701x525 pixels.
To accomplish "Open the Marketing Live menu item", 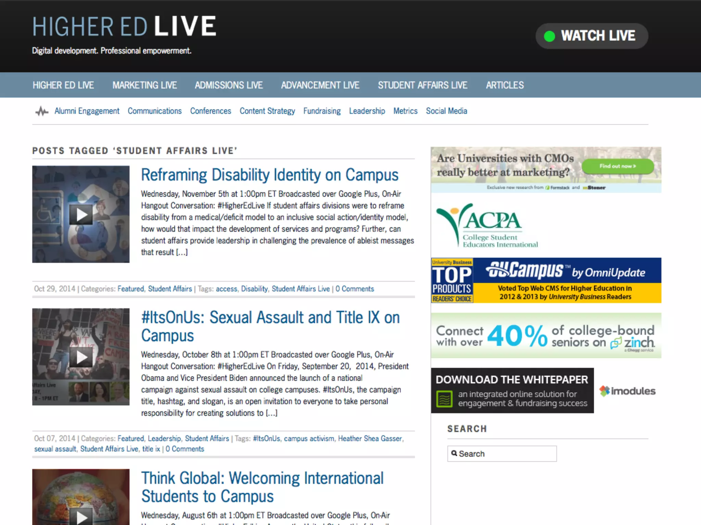I will coord(144,85).
